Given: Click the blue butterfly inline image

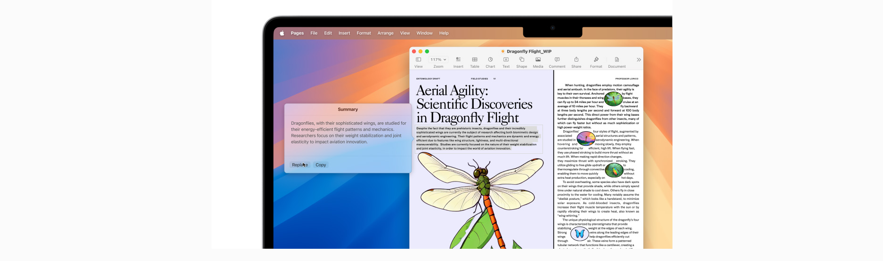Looking at the screenshot, I should (579, 234).
